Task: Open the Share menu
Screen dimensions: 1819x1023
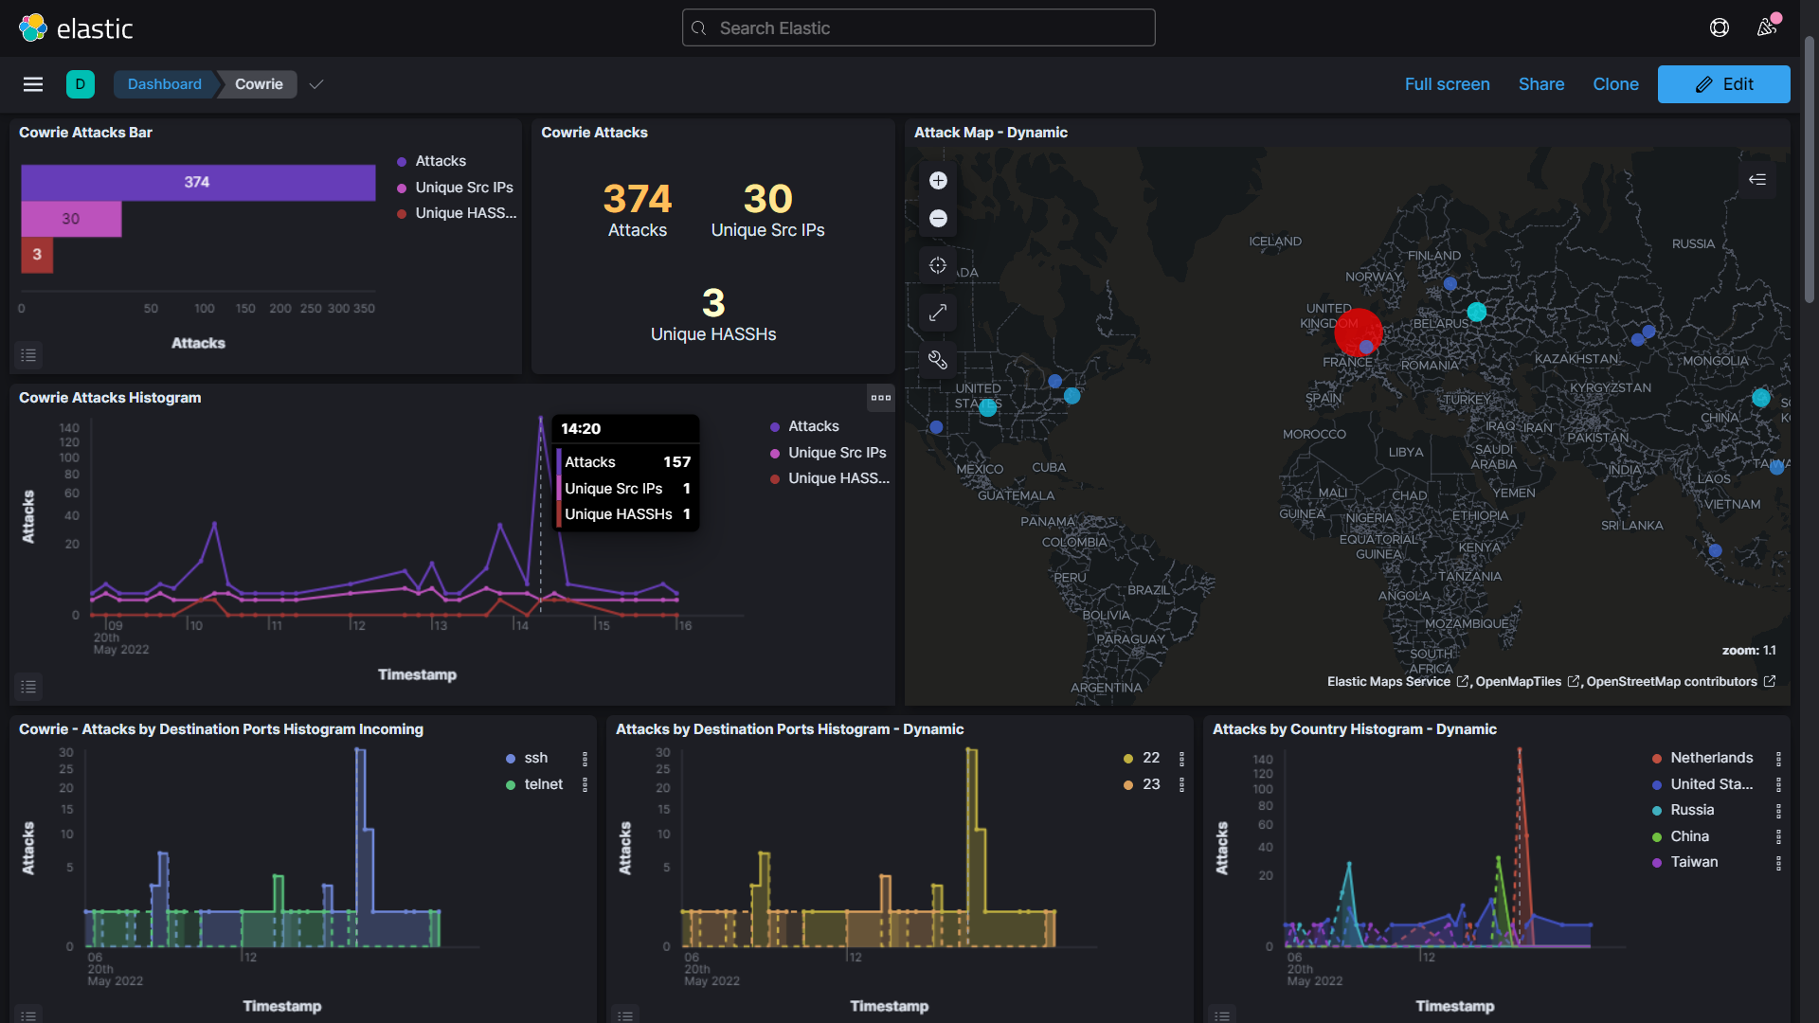Action: [x=1541, y=84]
